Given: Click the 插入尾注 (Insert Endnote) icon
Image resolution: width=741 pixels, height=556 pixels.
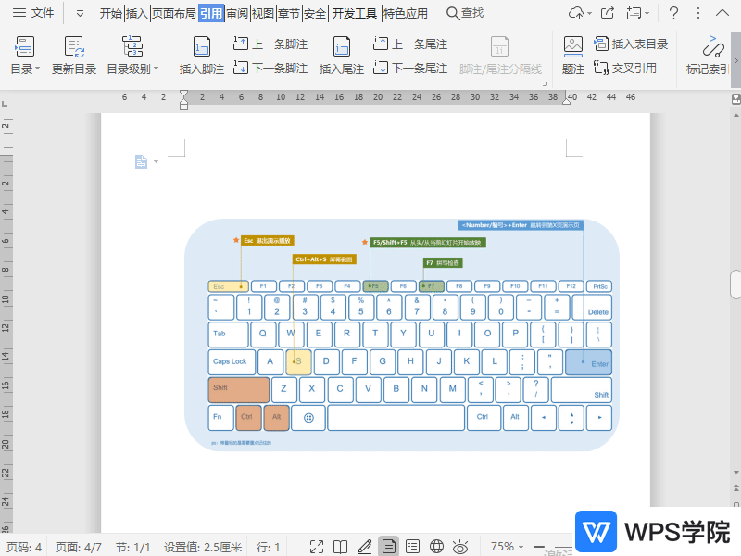Looking at the screenshot, I should 341,48.
